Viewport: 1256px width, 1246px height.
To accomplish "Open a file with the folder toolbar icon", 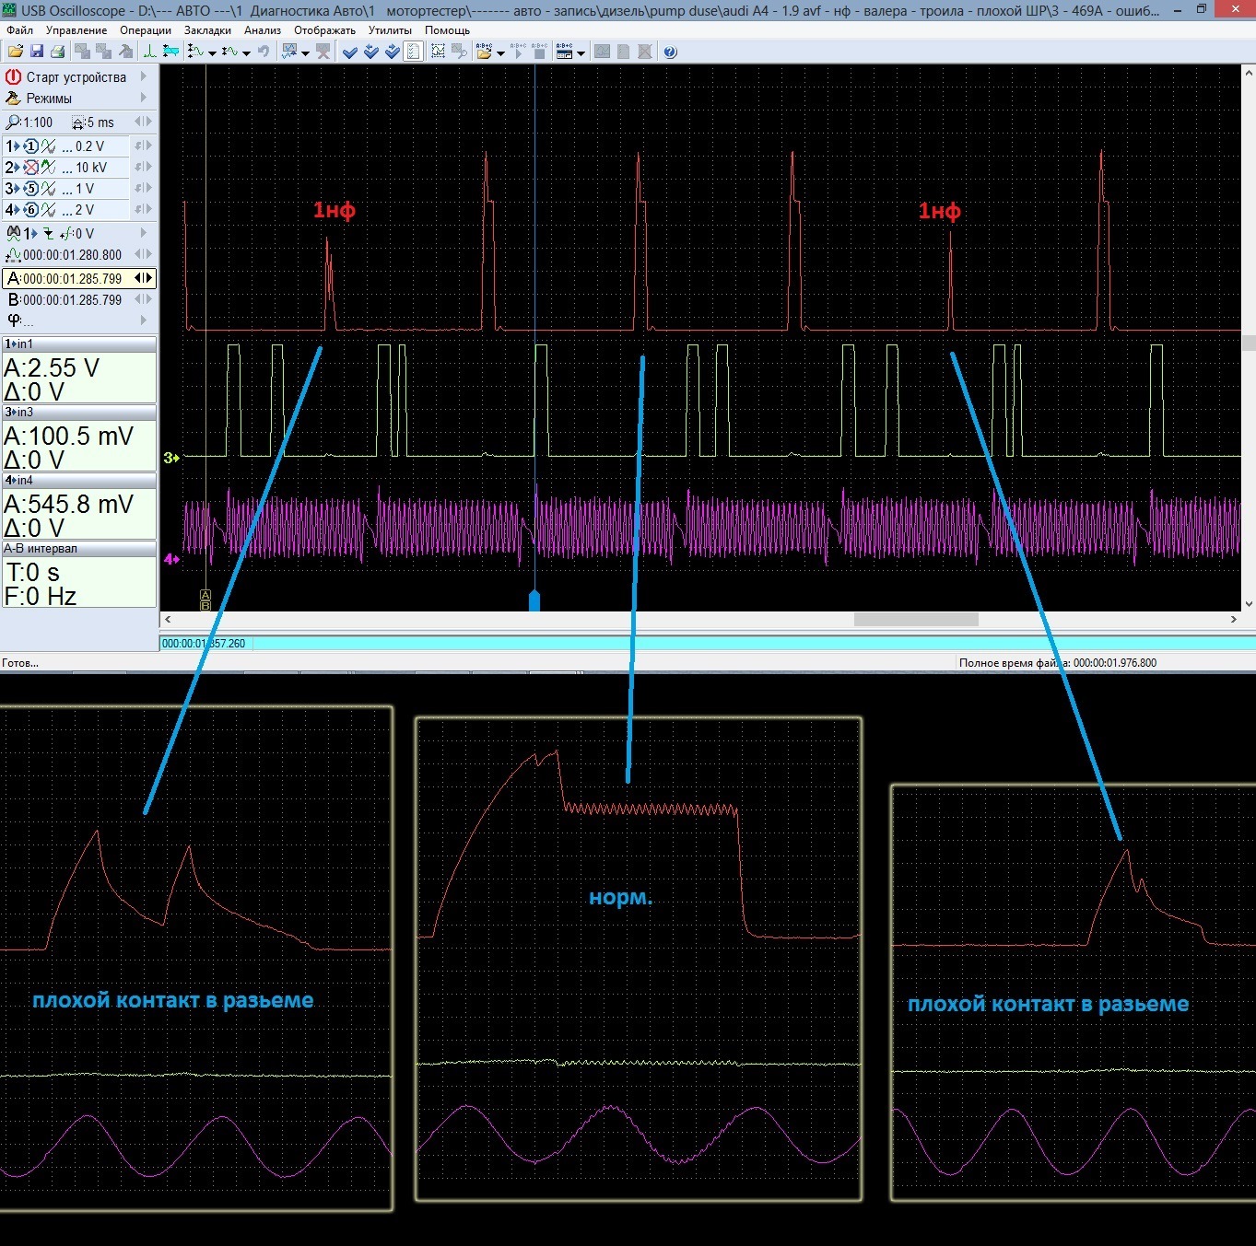I will 16,52.
